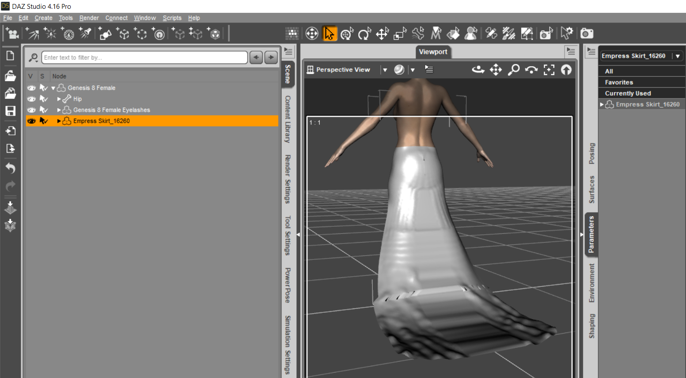Undo the last action

pyautogui.click(x=10, y=168)
